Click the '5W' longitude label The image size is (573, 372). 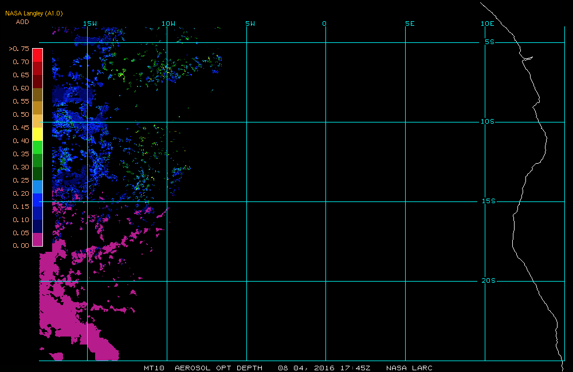tap(250, 23)
